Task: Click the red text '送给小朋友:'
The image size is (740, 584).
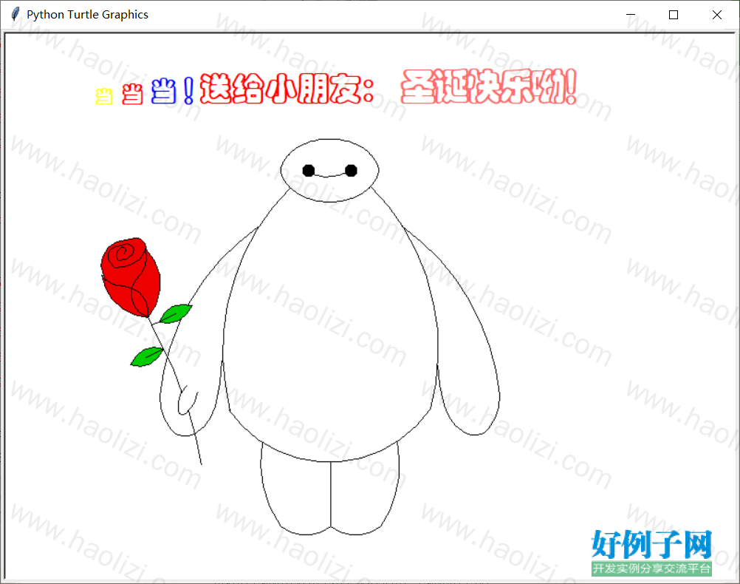Action: pos(287,89)
